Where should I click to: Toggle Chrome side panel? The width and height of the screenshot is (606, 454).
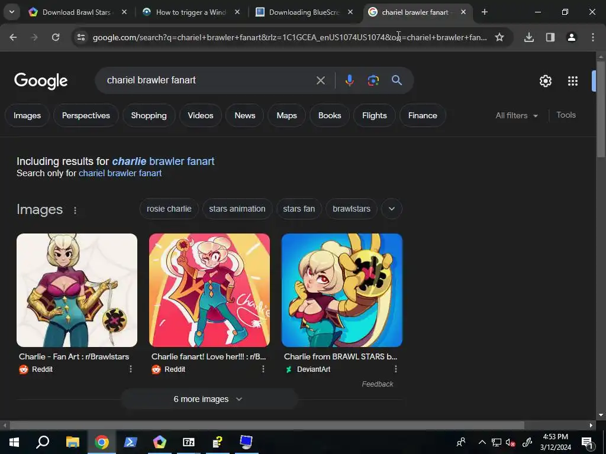pos(550,37)
